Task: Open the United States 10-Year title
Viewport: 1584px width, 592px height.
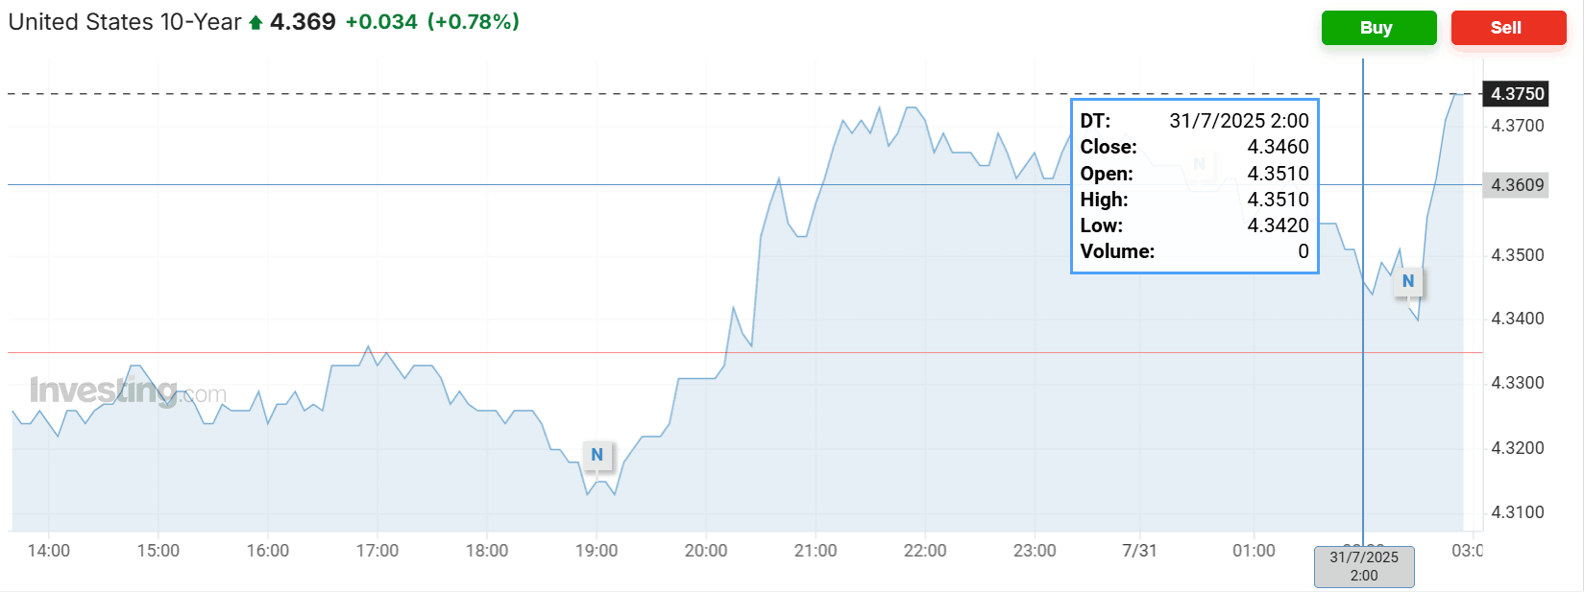Action: (x=125, y=22)
